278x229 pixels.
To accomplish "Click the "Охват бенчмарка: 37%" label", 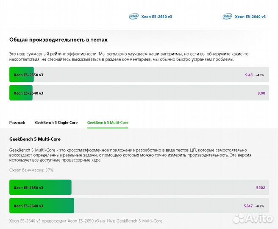I will (x=31, y=170).
